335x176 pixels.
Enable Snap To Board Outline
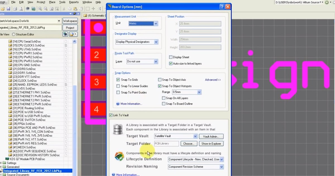pyautogui.click(x=164, y=104)
